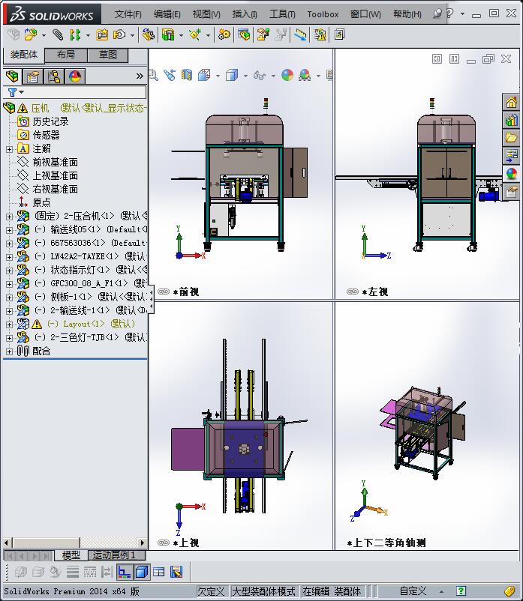Click the Show Hidden Components icon
The image size is (523, 601).
[x=148, y=35]
